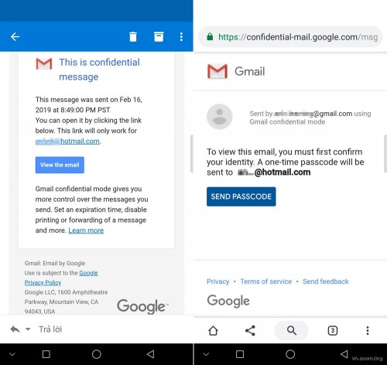387x365 pixels.
Task: Tap the This is confidential message heading
Action: [x=99, y=70]
